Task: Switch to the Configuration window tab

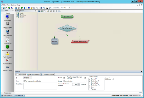Action: pyautogui.click(x=7, y=96)
